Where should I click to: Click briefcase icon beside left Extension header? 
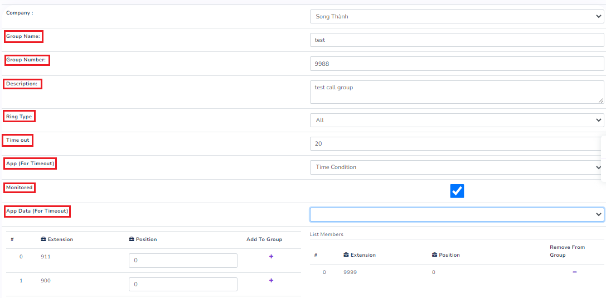tap(43, 239)
